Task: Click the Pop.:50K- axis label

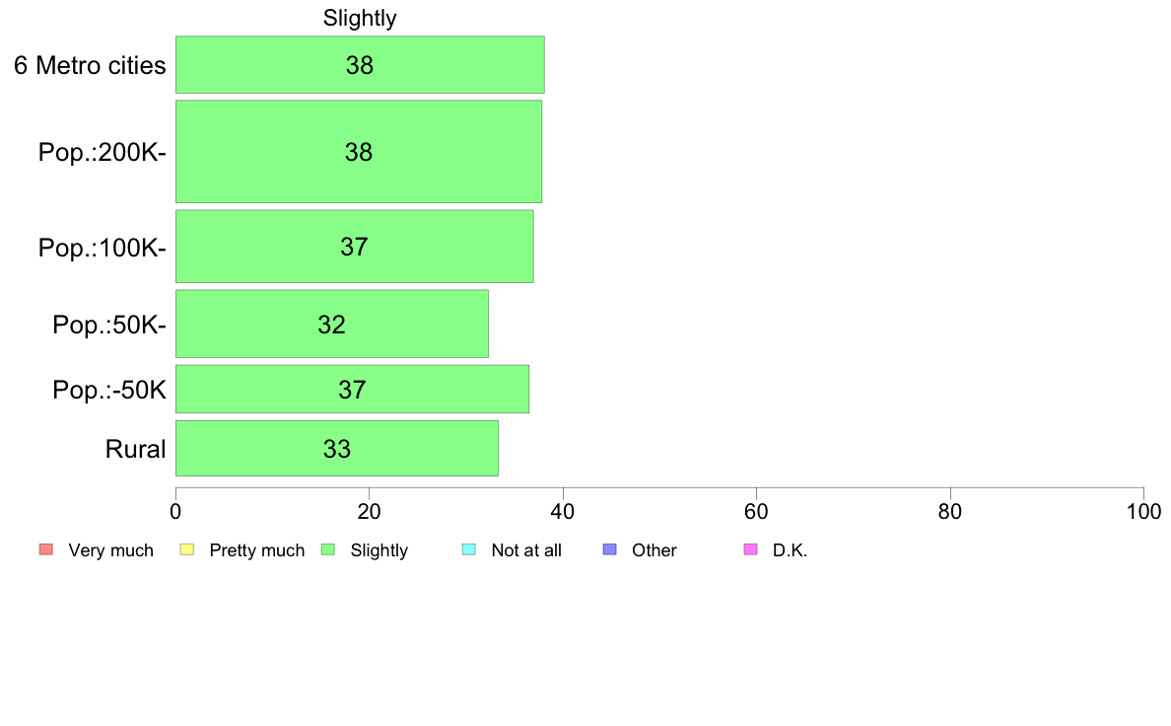Action: click(x=109, y=325)
